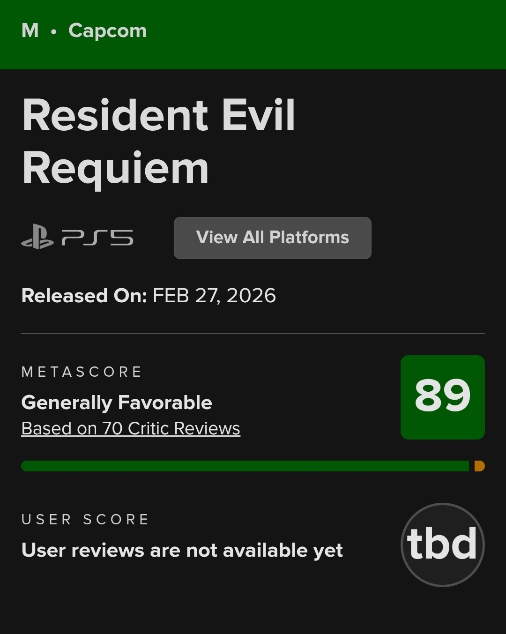Click the User reviews not available text
The image size is (506, 634).
(x=182, y=550)
